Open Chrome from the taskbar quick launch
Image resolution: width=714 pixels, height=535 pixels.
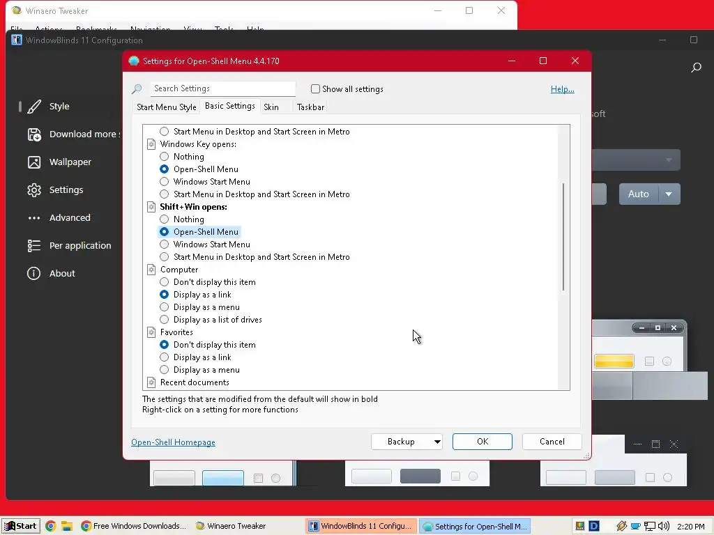click(x=50, y=526)
